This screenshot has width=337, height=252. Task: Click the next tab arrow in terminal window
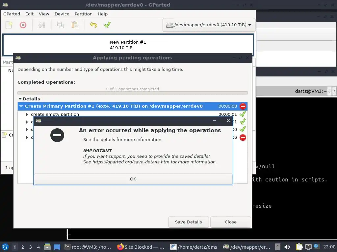334,91
